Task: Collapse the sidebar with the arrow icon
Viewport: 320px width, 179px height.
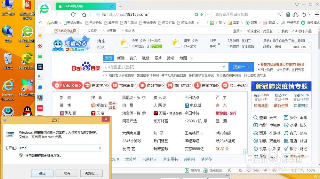Action: tap(40, 23)
